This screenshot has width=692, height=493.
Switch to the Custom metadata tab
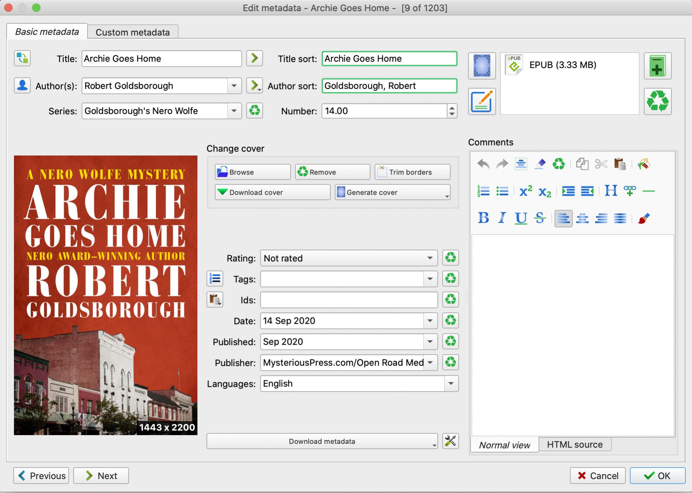133,32
